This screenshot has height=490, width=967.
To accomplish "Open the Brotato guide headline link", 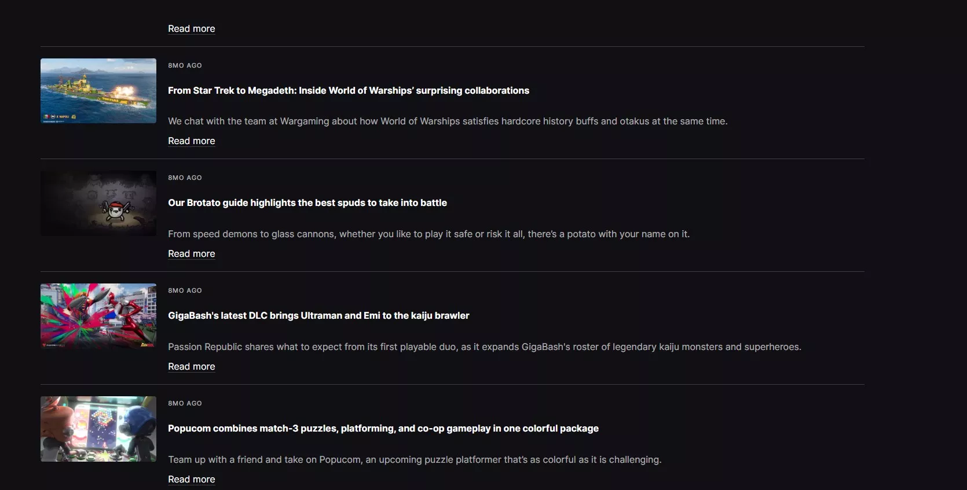I will pyautogui.click(x=307, y=203).
